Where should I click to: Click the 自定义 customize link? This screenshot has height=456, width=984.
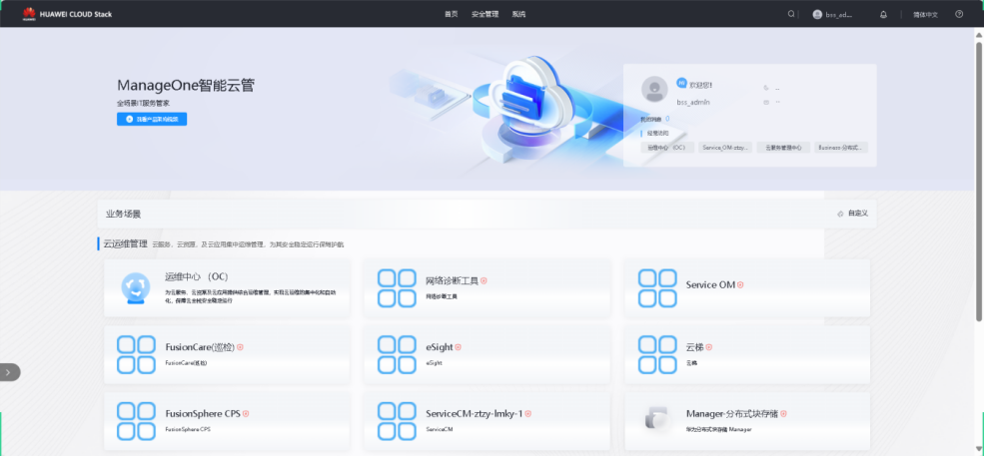pos(853,214)
